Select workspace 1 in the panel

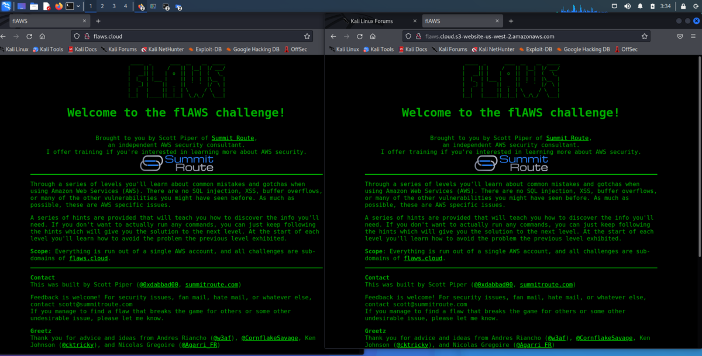(x=91, y=6)
